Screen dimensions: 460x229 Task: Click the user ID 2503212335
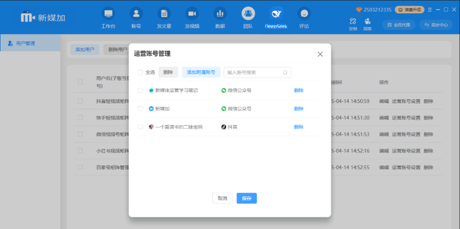(378, 10)
